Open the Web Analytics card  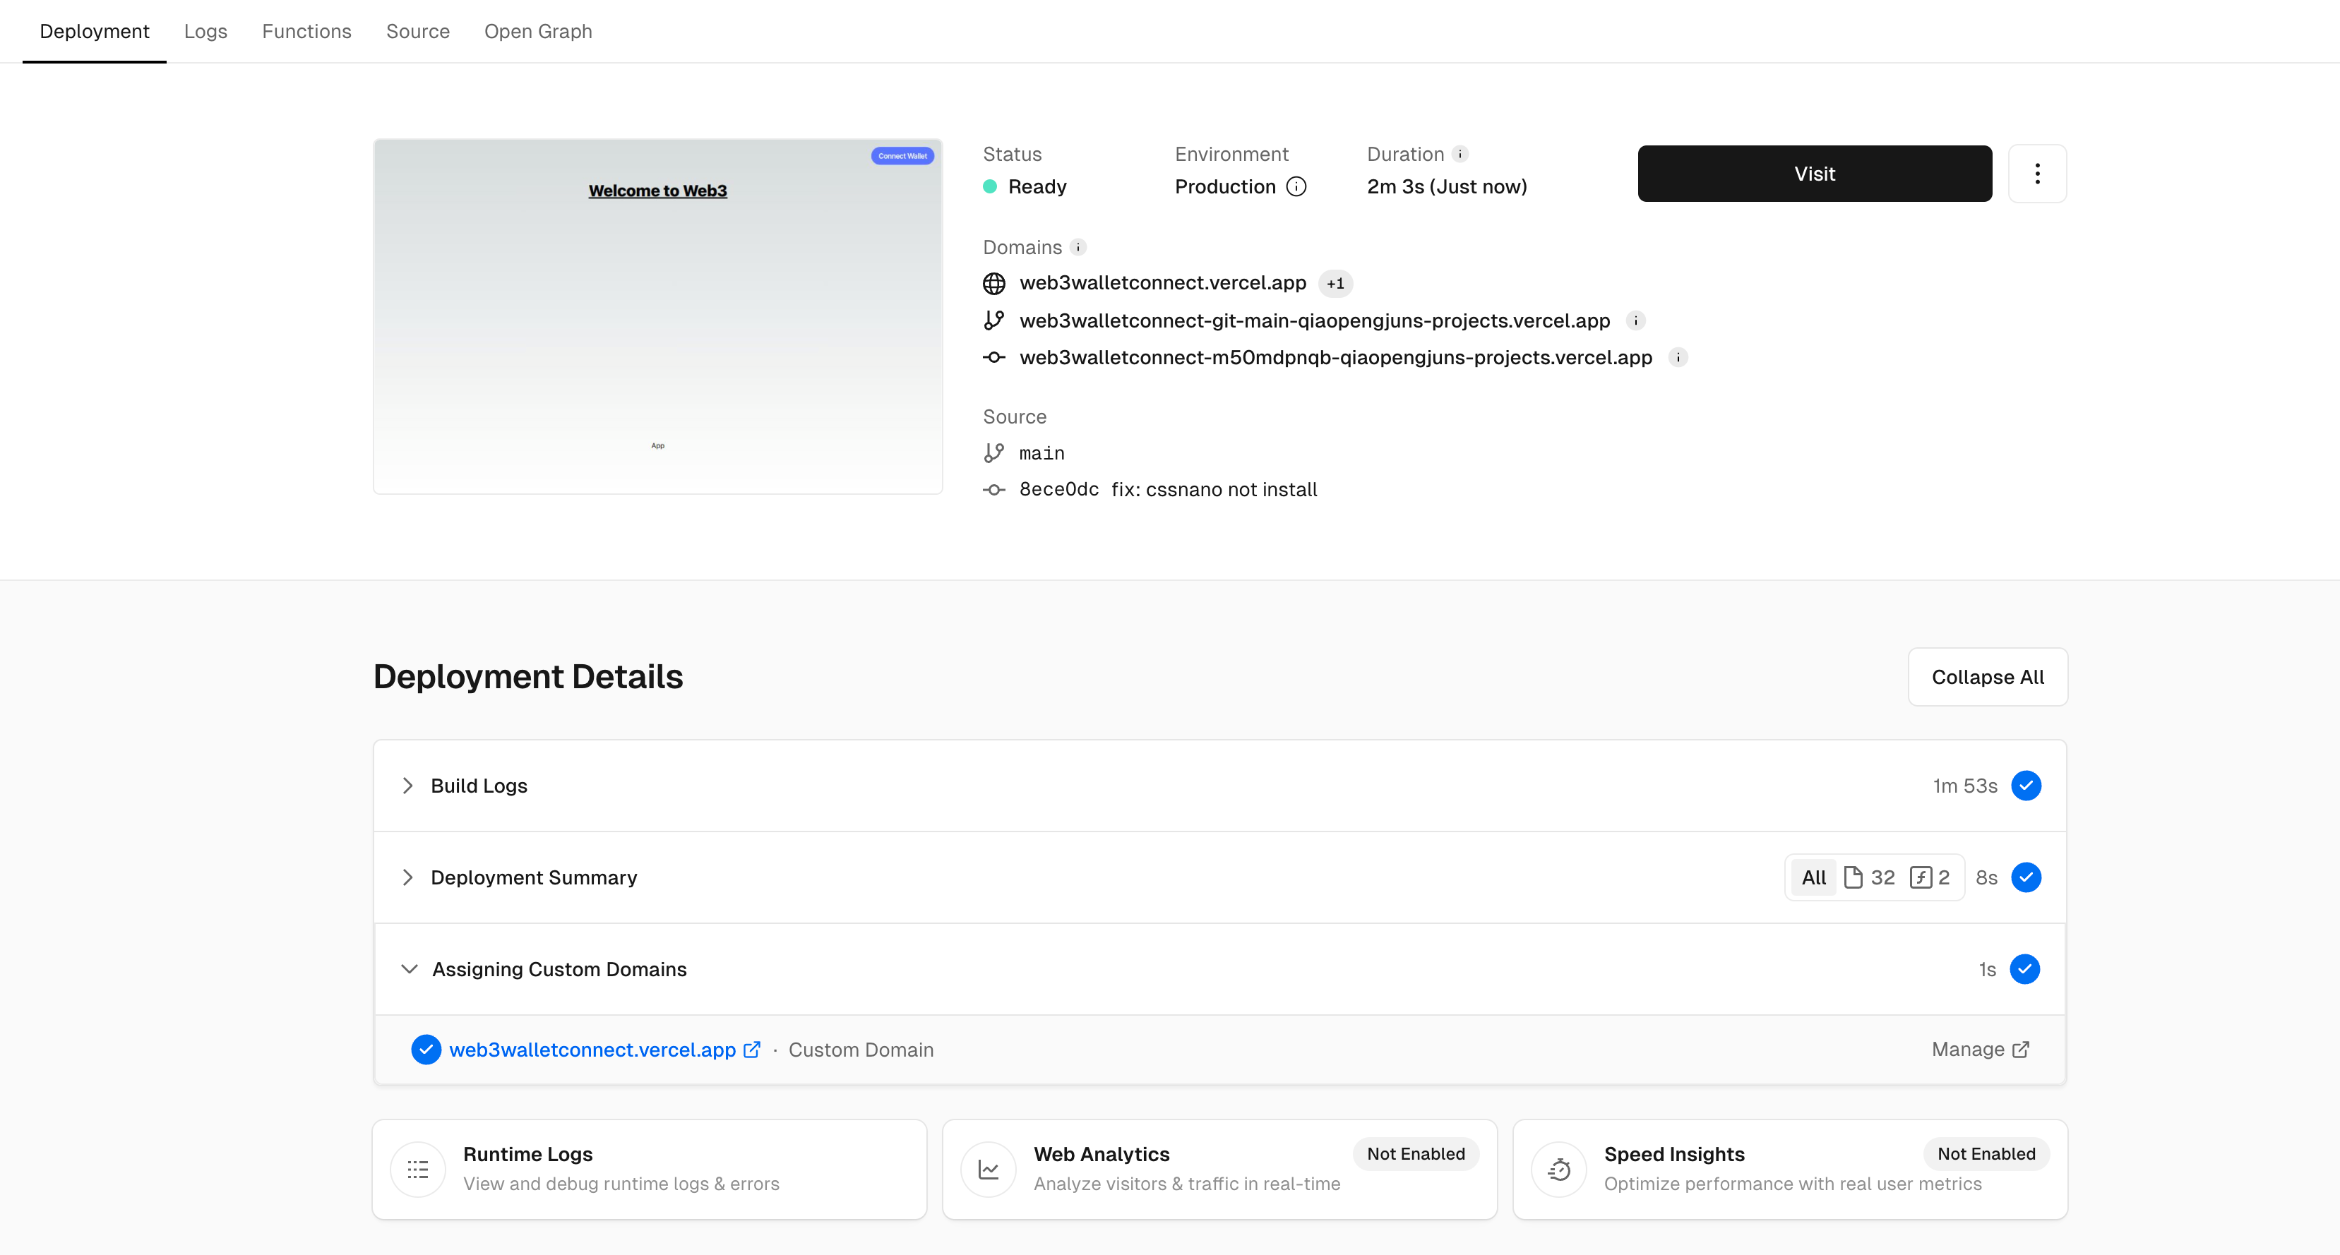[x=1220, y=1170]
